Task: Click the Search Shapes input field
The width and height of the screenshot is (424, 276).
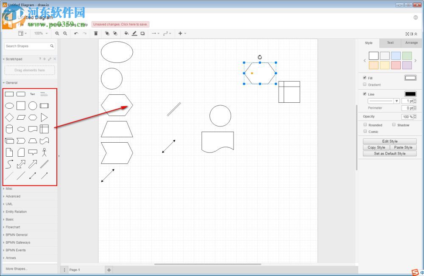Action: (x=28, y=46)
